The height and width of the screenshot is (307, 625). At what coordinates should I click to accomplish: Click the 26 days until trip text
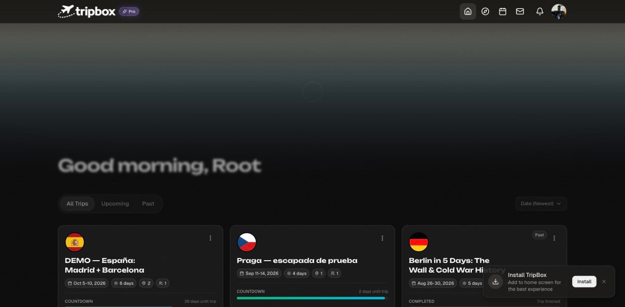(x=200, y=301)
